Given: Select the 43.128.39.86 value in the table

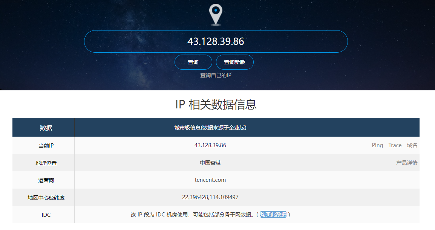Looking at the screenshot, I should pyautogui.click(x=210, y=145).
